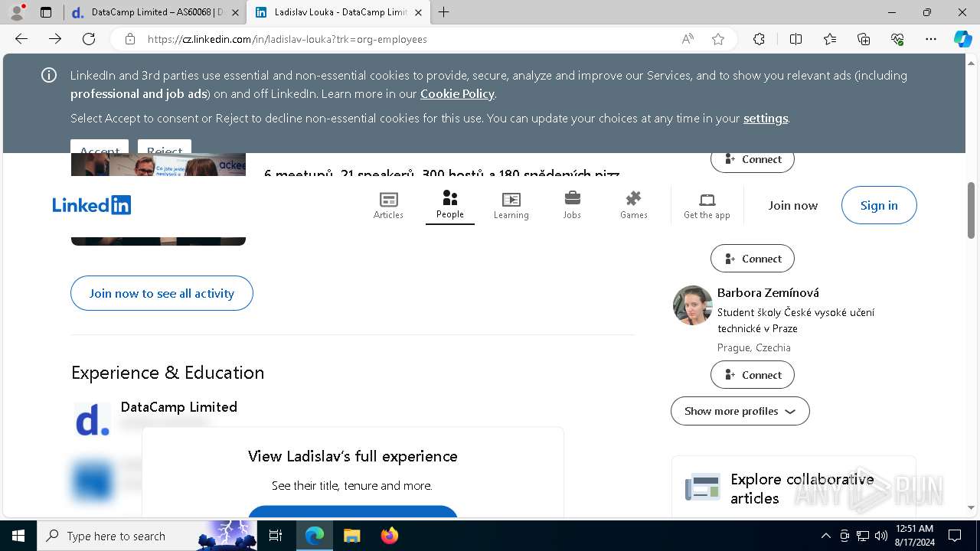The width and height of the screenshot is (980, 551).
Task: Open volume control in system tray
Action: 881,536
